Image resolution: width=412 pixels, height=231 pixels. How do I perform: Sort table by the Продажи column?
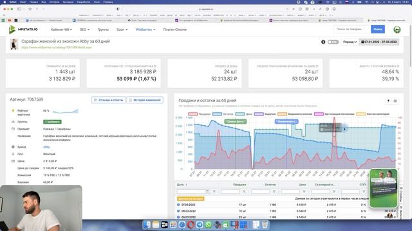pyautogui.click(x=239, y=185)
